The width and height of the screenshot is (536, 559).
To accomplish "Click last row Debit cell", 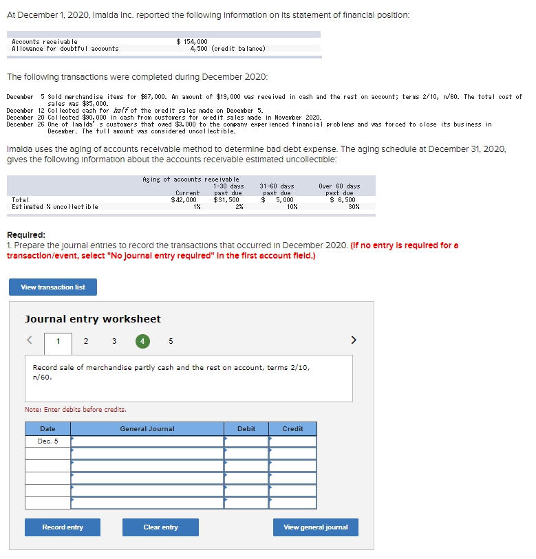I will coord(246,503).
